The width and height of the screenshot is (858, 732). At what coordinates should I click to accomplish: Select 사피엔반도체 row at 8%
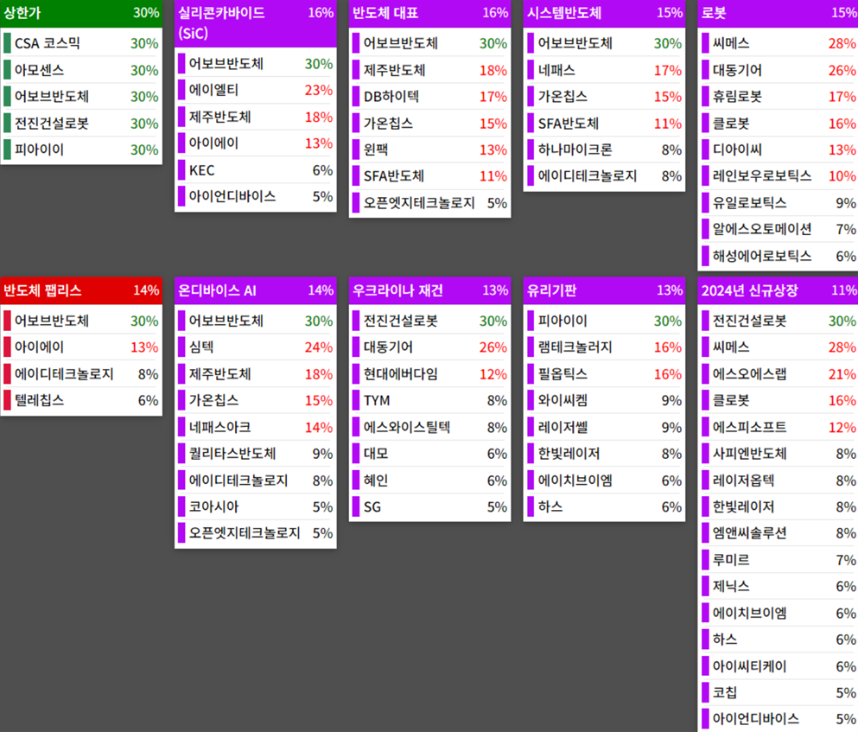[x=779, y=454]
